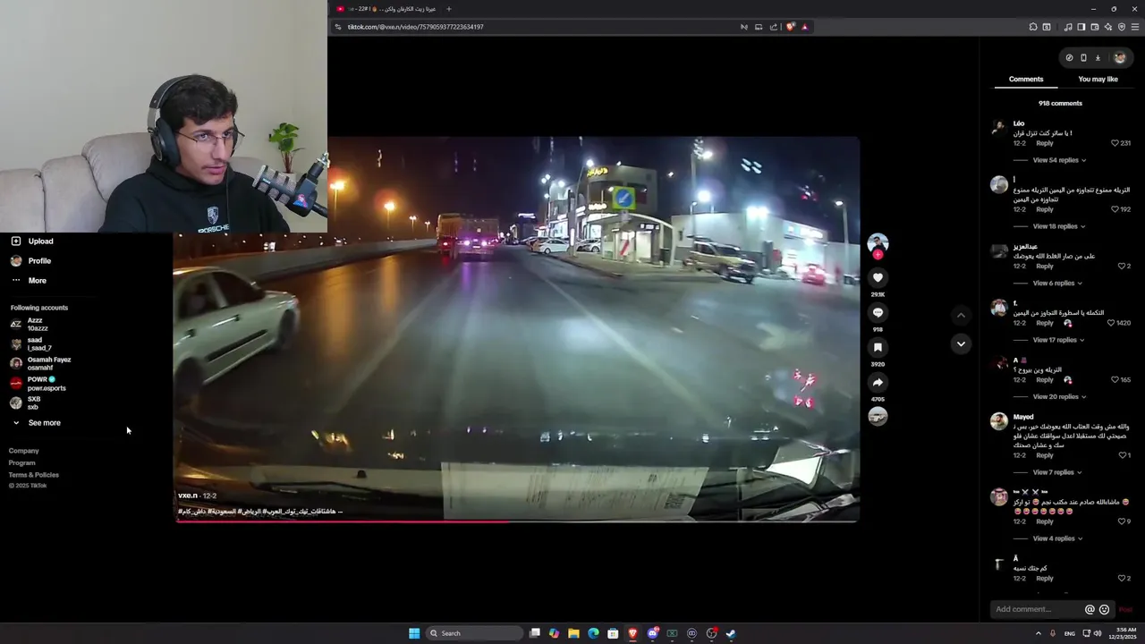The image size is (1145, 644).
Task: Like the comment with 9 likes
Action: pos(1122,521)
